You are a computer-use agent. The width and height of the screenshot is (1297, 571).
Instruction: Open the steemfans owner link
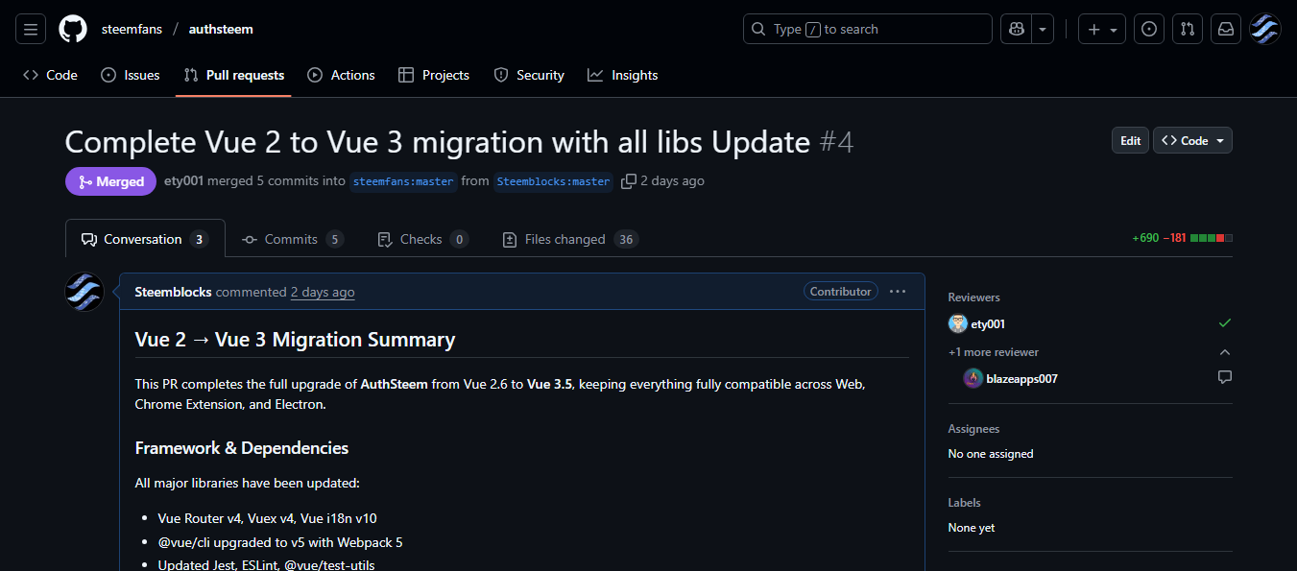pos(132,29)
